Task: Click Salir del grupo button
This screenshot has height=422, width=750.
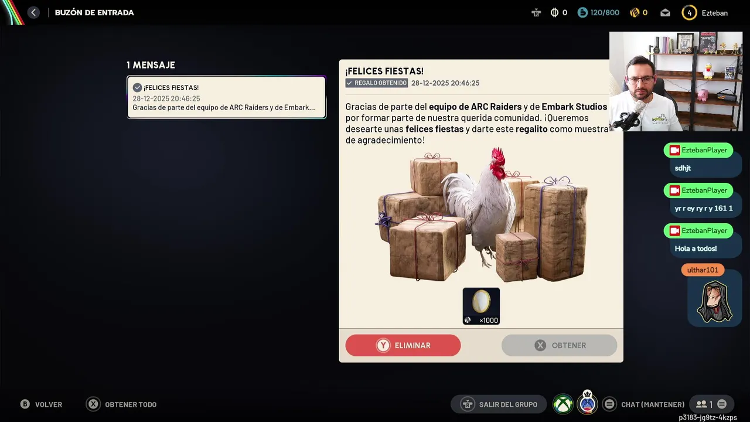Action: (498, 404)
